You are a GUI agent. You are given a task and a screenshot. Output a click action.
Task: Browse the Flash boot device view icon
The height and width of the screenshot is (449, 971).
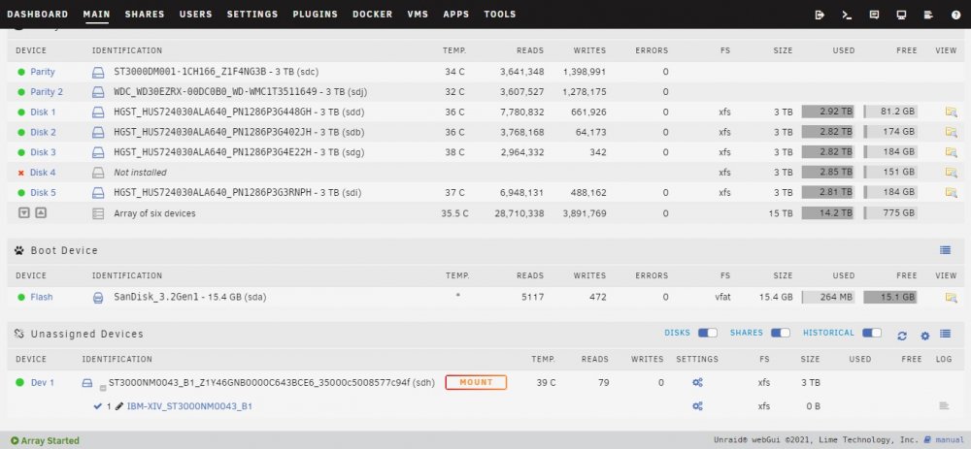pos(952,297)
